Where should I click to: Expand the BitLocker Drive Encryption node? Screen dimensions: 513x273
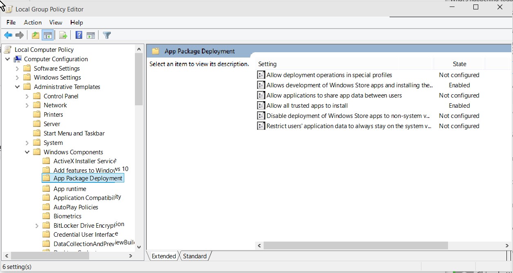coord(37,226)
